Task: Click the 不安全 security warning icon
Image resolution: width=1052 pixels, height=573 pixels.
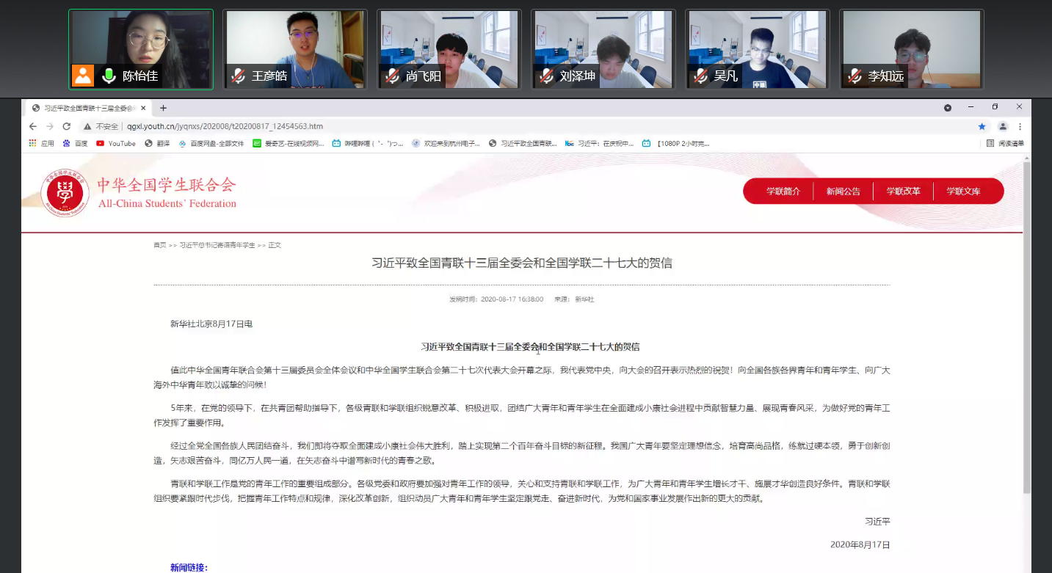Action: point(87,126)
